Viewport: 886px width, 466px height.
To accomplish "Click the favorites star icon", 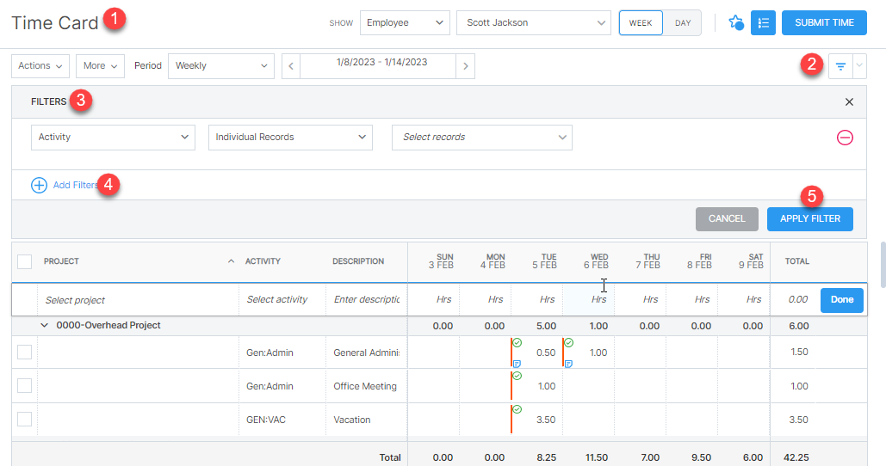I will coord(735,23).
